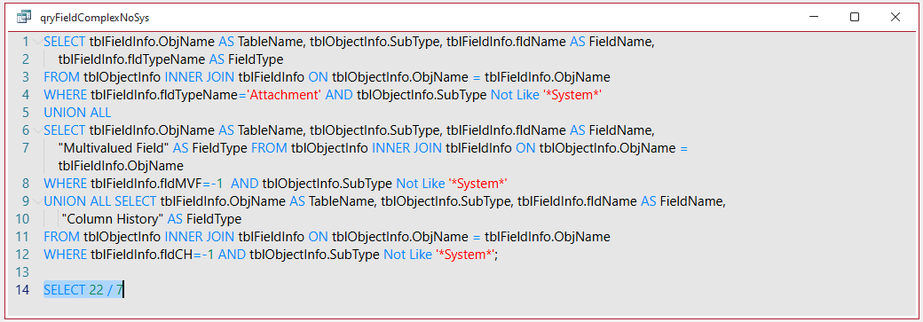Click the SELECT keyword on line 1
This screenshot has width=923, height=322.
point(65,42)
